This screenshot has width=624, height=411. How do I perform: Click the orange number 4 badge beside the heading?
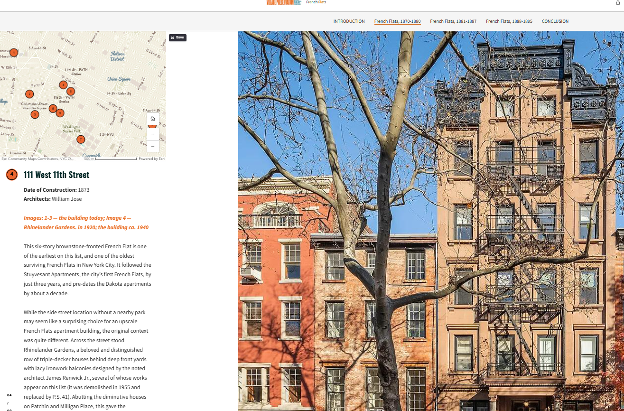(12, 175)
